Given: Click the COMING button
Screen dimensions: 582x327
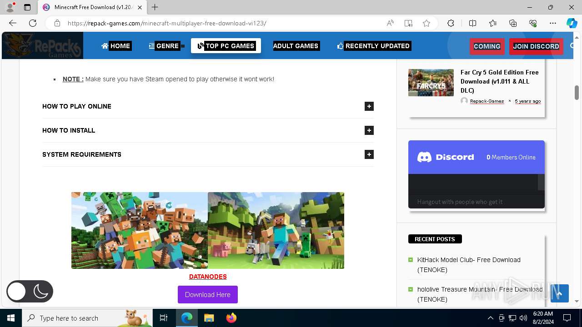Looking at the screenshot, I should pos(487,46).
